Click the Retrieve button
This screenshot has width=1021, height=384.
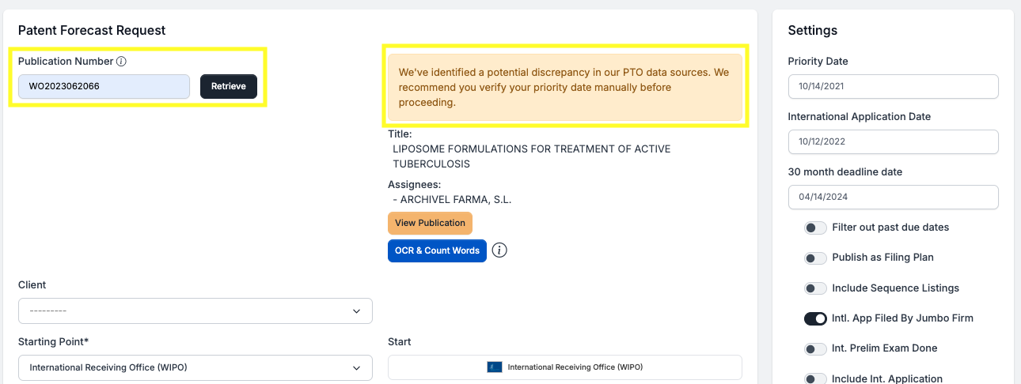[229, 86]
